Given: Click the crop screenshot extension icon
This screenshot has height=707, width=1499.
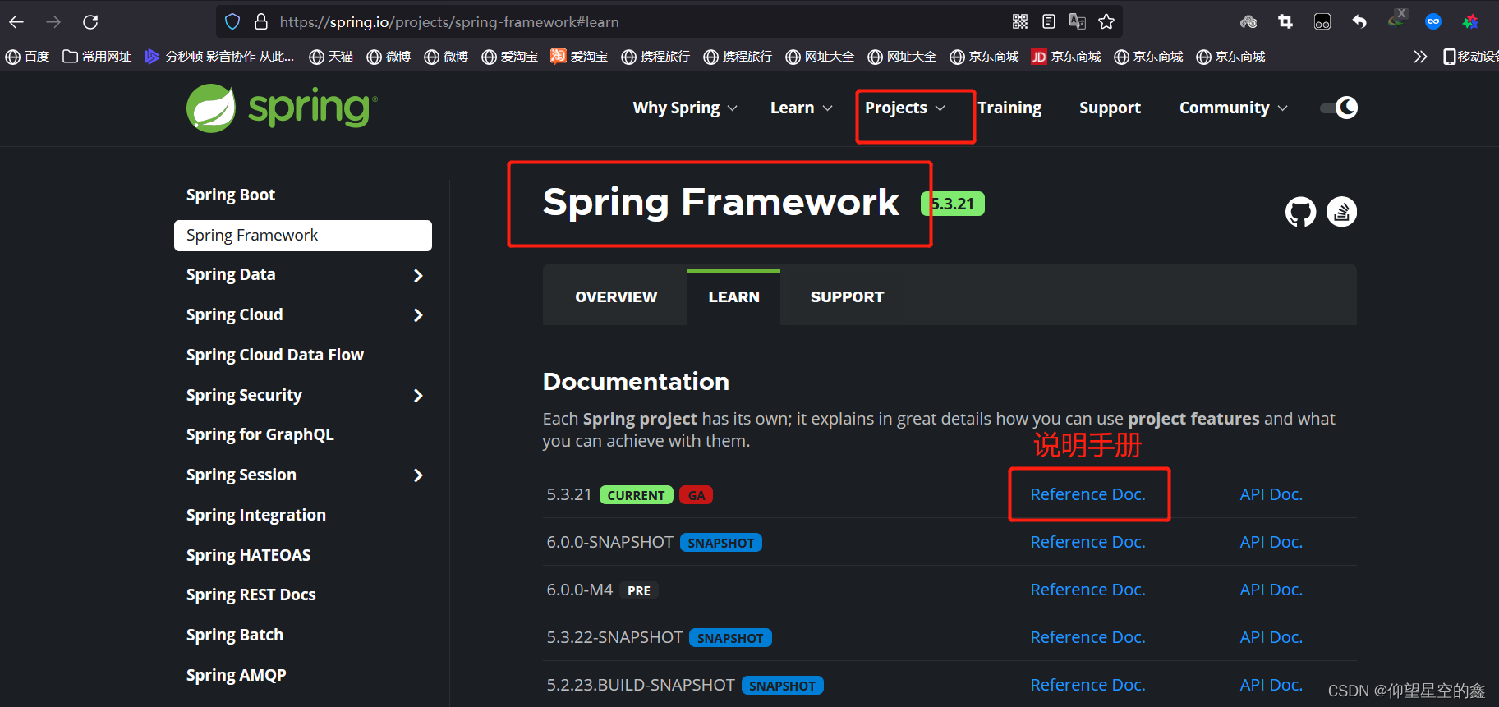Looking at the screenshot, I should tap(1285, 21).
